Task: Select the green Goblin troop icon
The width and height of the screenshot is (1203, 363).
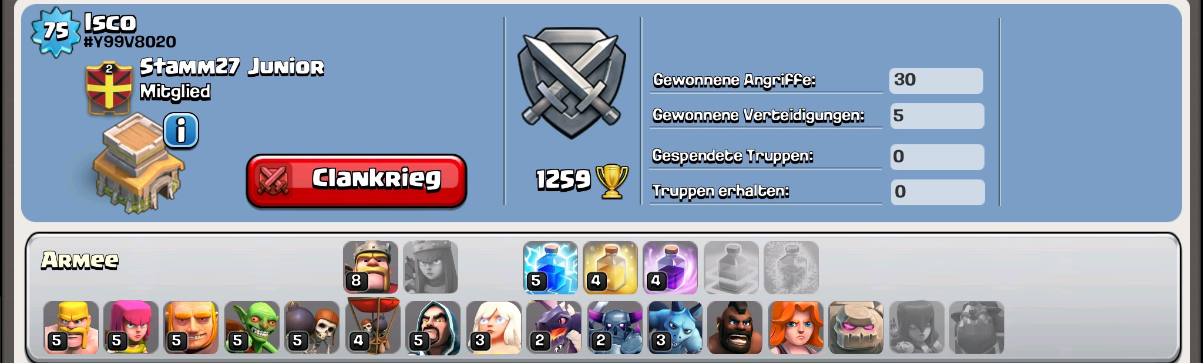Action: pos(252,327)
